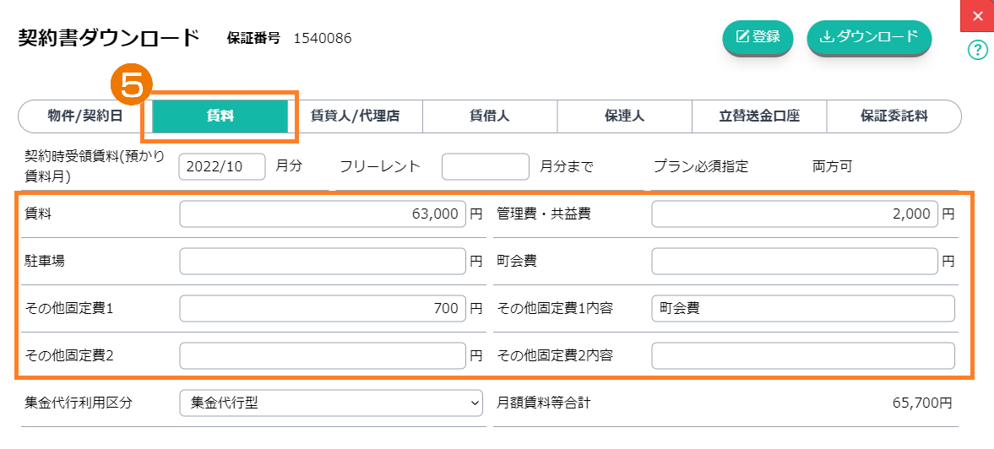Click the 契約時受領賃料 month field showing 2022/10
994x449 pixels.
222,167
